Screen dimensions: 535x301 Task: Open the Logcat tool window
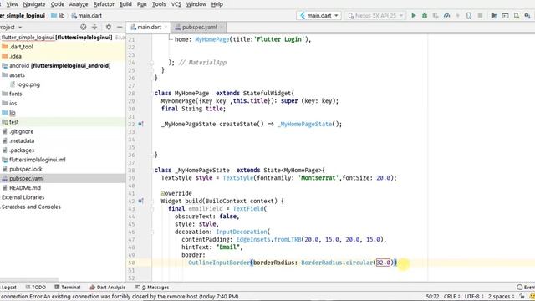pyautogui.click(x=8, y=288)
